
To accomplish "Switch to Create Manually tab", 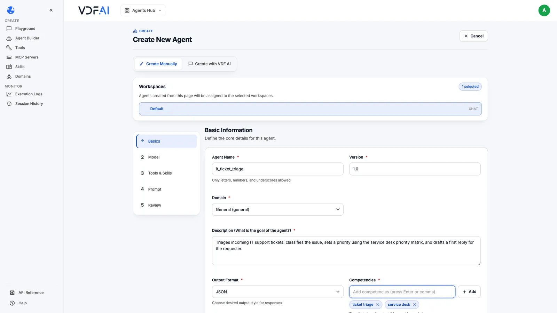I will [158, 64].
